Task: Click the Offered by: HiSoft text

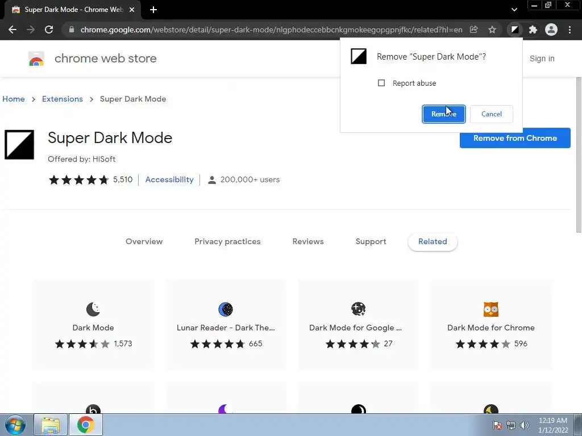Action: pyautogui.click(x=82, y=159)
